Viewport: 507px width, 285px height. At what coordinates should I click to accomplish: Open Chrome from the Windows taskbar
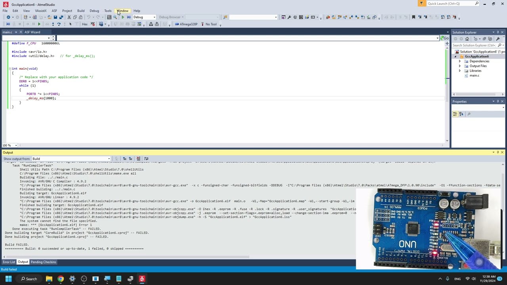[x=61, y=279]
